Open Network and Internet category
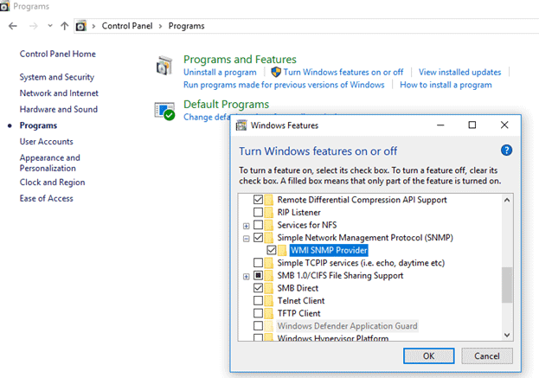The image size is (539, 378). 59,93
